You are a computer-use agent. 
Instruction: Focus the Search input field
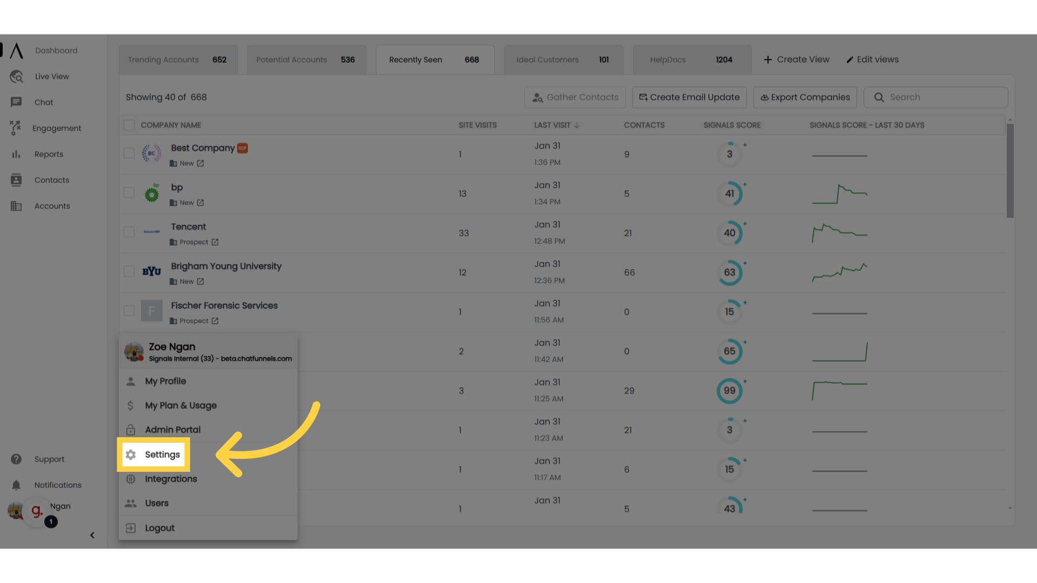click(935, 97)
